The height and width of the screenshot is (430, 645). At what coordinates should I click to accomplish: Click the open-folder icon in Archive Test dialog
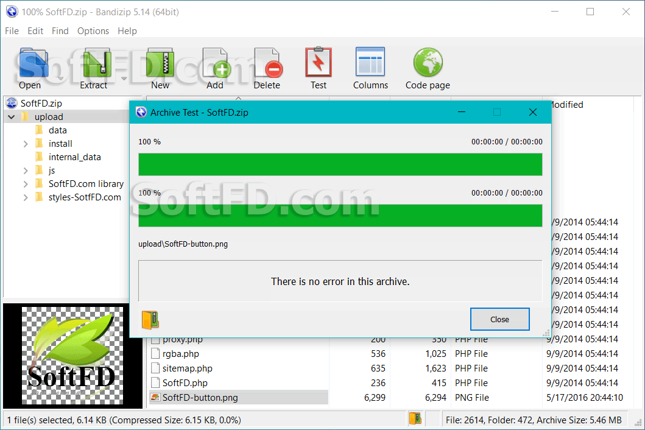150,320
